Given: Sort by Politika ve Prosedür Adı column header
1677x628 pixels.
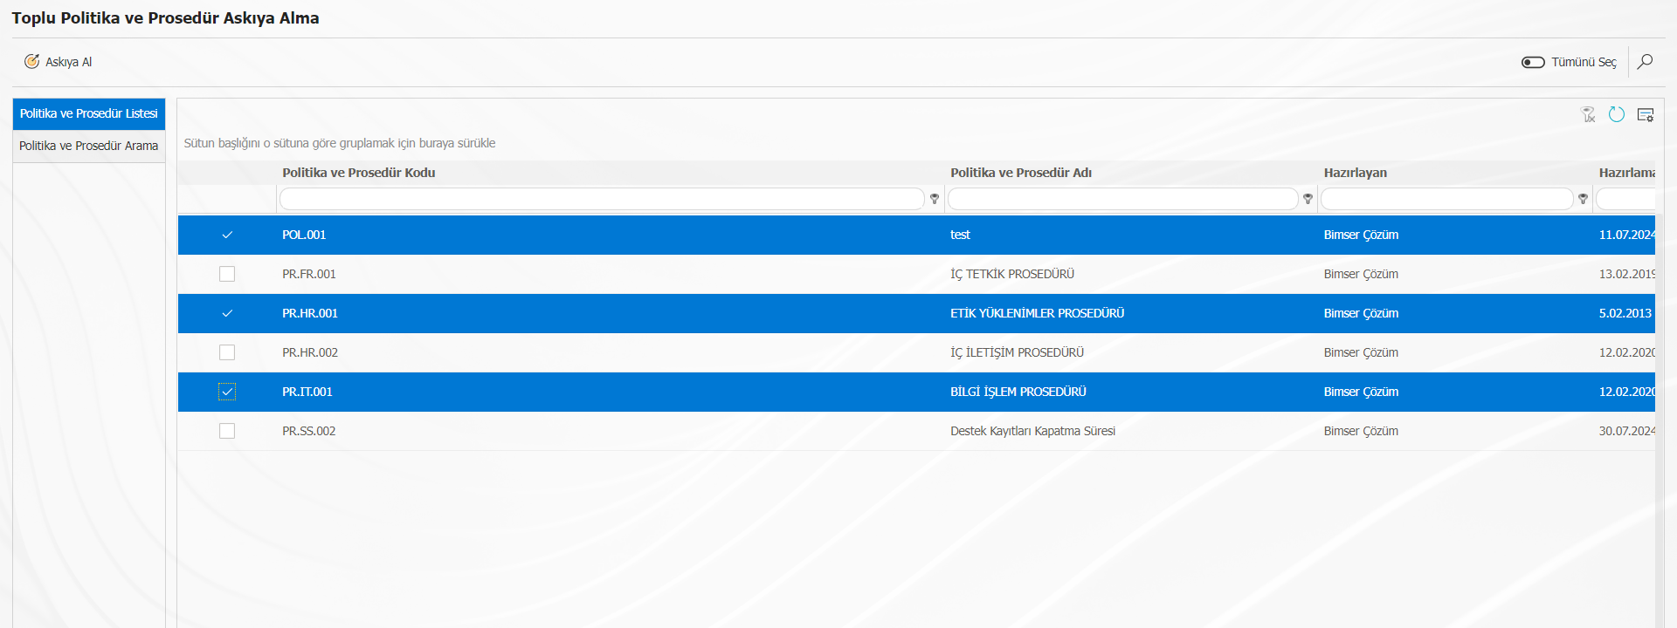Looking at the screenshot, I should coord(1021,173).
